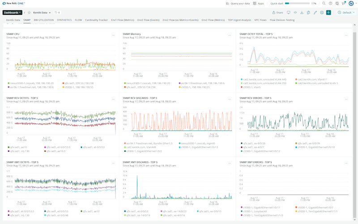Open the SNMP Memory chart ellipsis menu
Viewport: 358px width, 224px height.
[230, 35]
